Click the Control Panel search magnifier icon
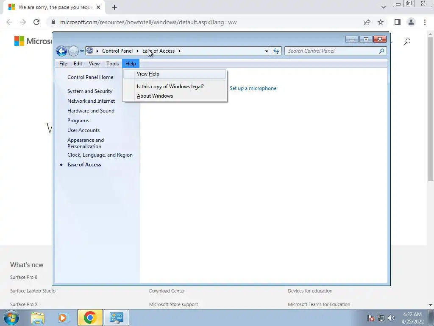This screenshot has height=326, width=434. click(382, 51)
